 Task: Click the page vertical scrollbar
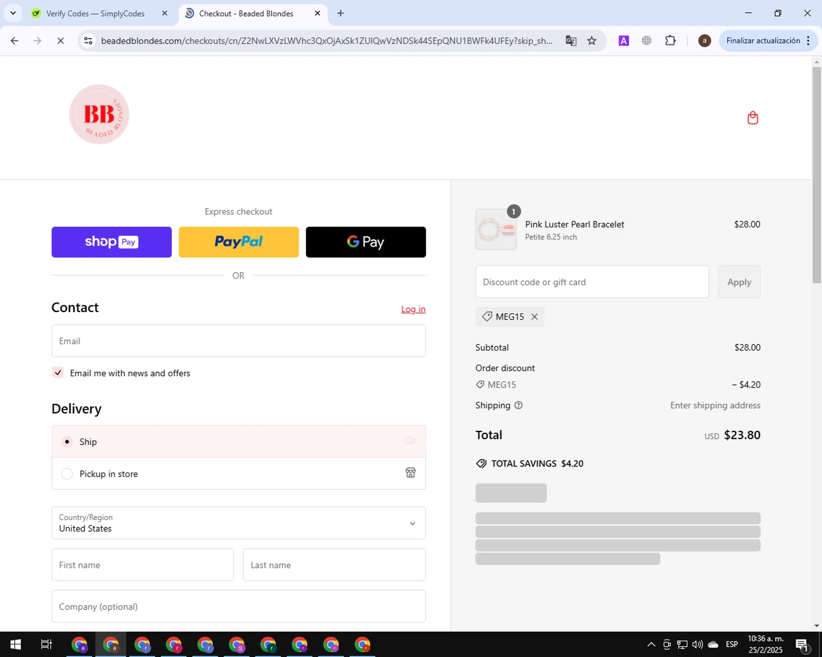[817, 175]
